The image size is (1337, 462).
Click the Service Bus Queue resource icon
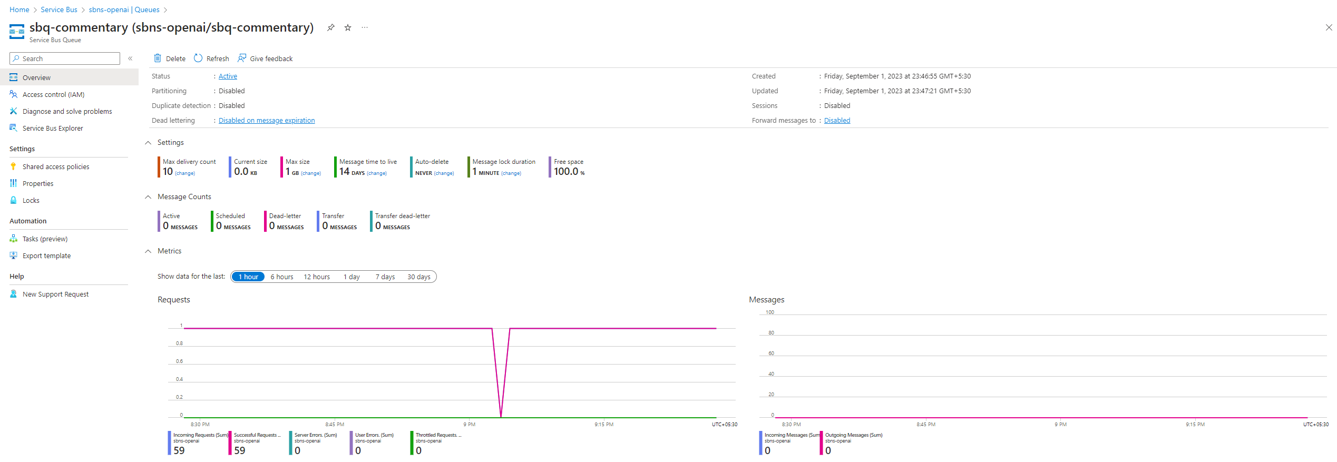[x=17, y=31]
